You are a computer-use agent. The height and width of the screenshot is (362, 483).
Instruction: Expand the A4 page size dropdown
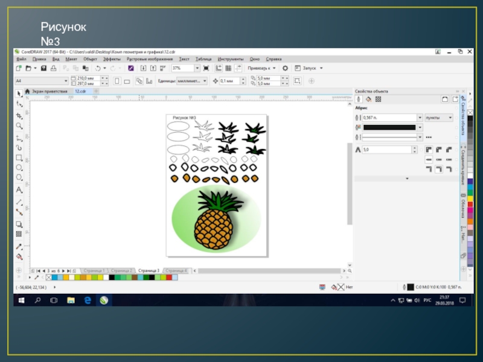pyautogui.click(x=66, y=81)
